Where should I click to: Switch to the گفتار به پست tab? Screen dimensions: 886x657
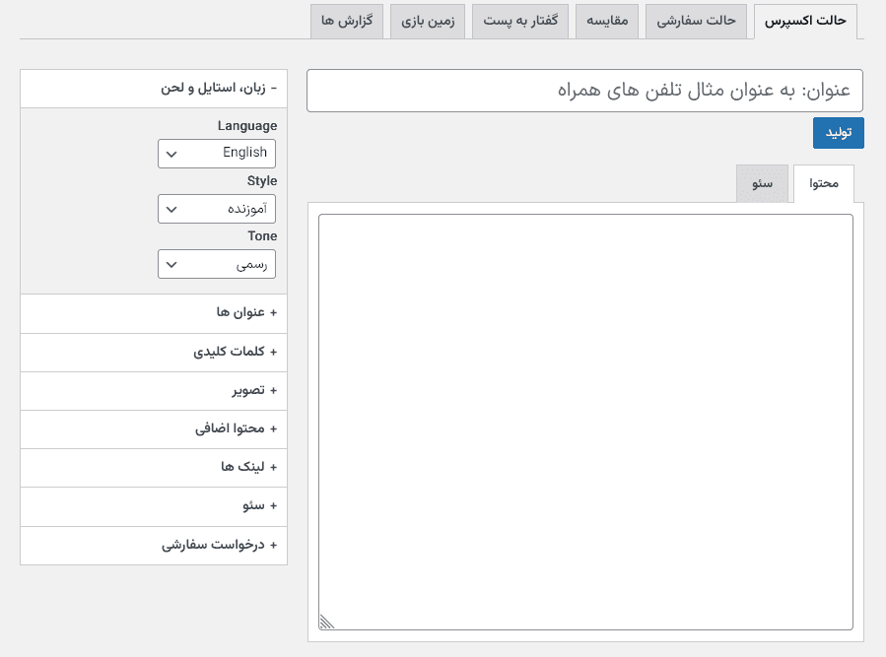click(520, 22)
